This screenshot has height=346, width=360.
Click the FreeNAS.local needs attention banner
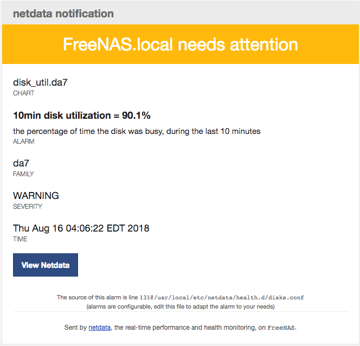click(180, 44)
